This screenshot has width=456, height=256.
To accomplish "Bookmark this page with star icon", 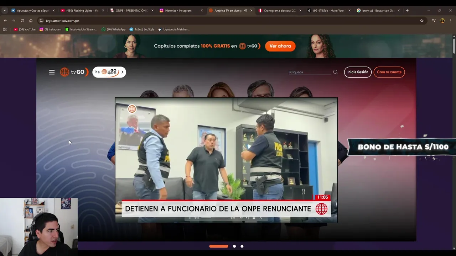I will pyautogui.click(x=422, y=21).
